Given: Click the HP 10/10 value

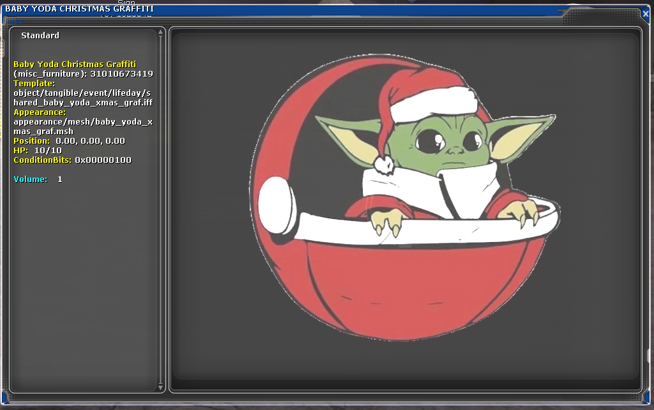Looking at the screenshot, I should tap(48, 151).
